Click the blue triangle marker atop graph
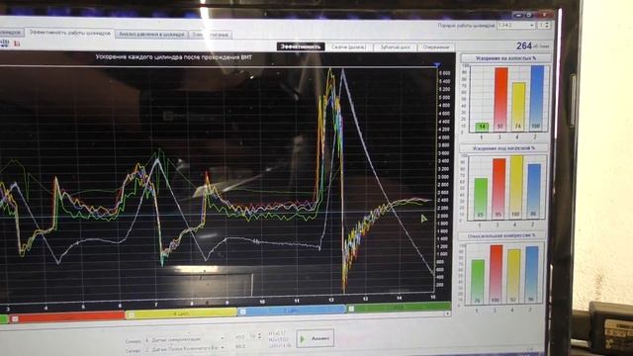633x356 pixels. point(437,64)
